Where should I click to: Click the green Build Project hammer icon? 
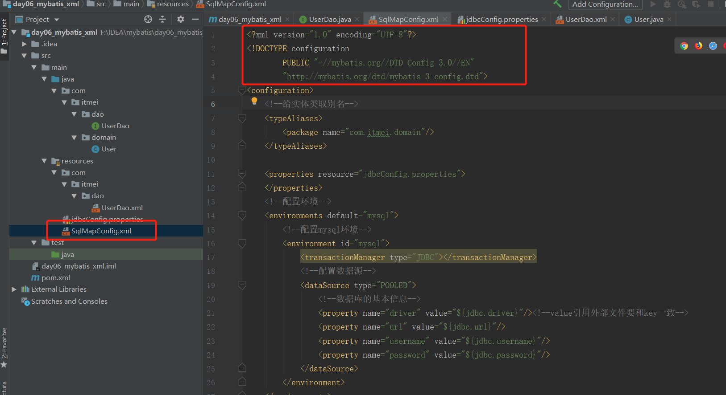pyautogui.click(x=557, y=4)
